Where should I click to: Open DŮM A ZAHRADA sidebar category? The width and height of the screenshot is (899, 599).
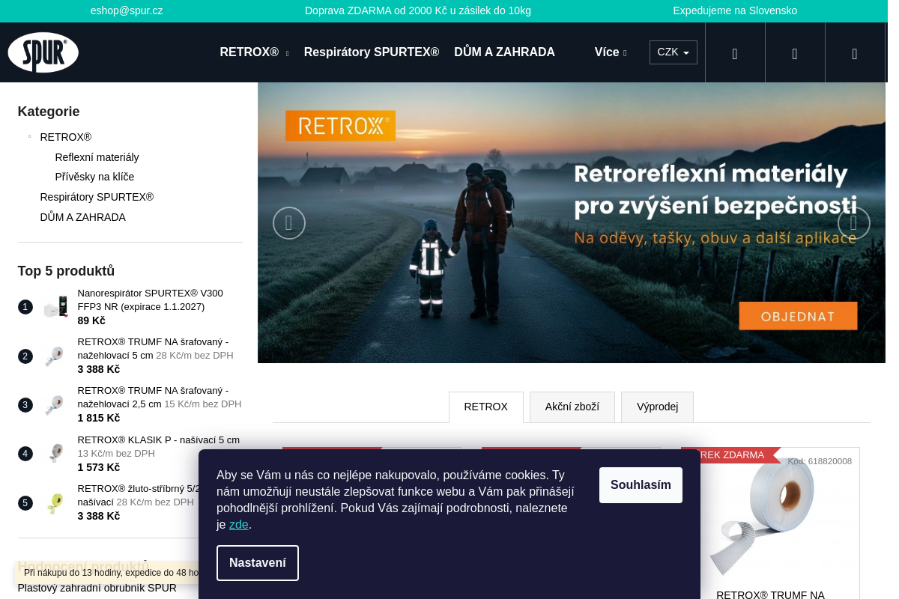click(83, 217)
